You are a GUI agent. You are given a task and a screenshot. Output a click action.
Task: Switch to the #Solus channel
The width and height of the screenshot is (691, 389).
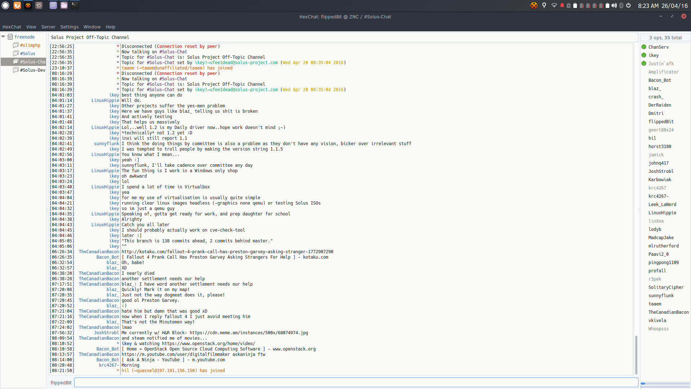(28, 53)
